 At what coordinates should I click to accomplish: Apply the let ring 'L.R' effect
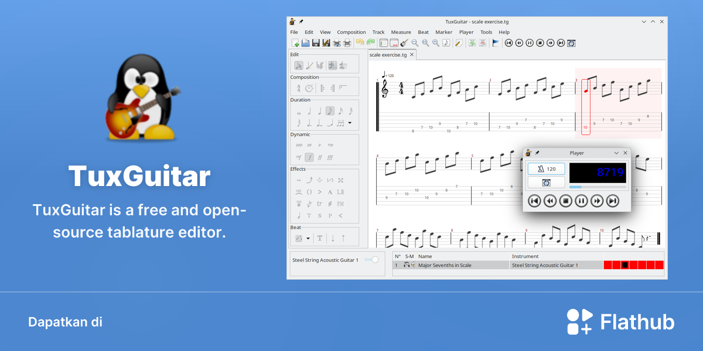point(340,191)
